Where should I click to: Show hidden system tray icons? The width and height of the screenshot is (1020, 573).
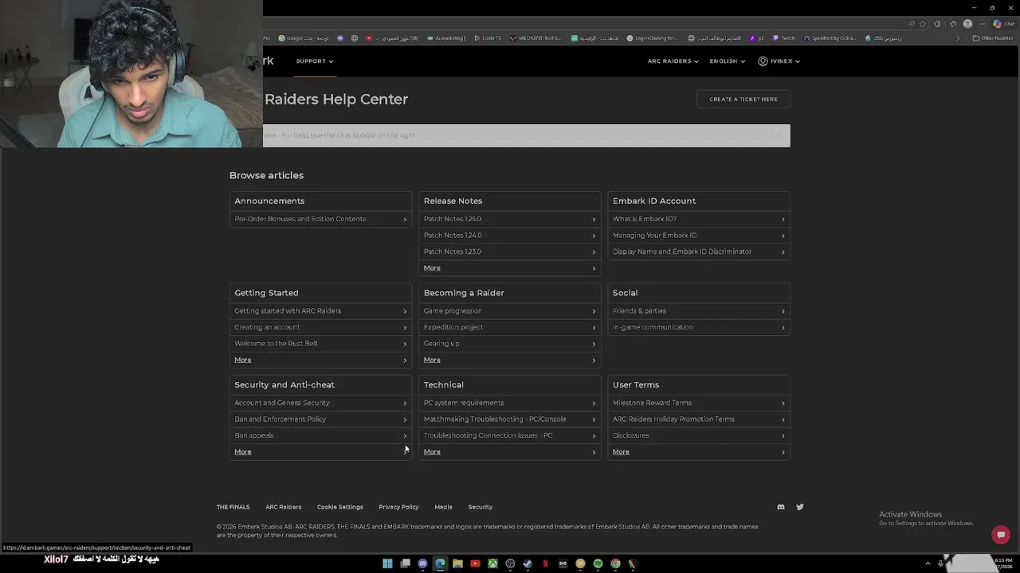click(928, 563)
